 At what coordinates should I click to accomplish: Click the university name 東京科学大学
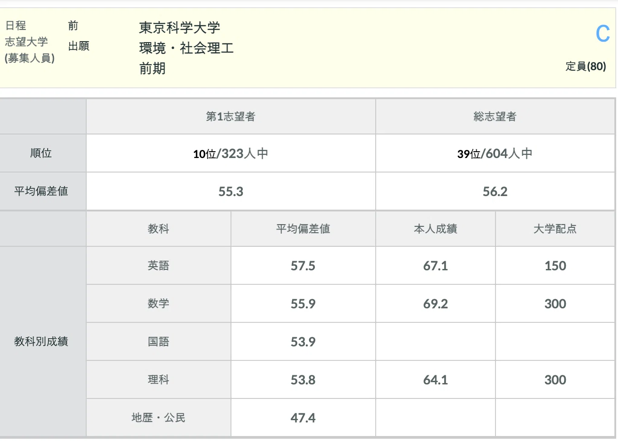click(180, 28)
